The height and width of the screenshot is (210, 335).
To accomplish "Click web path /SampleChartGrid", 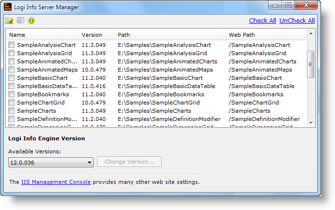I will point(253,103).
